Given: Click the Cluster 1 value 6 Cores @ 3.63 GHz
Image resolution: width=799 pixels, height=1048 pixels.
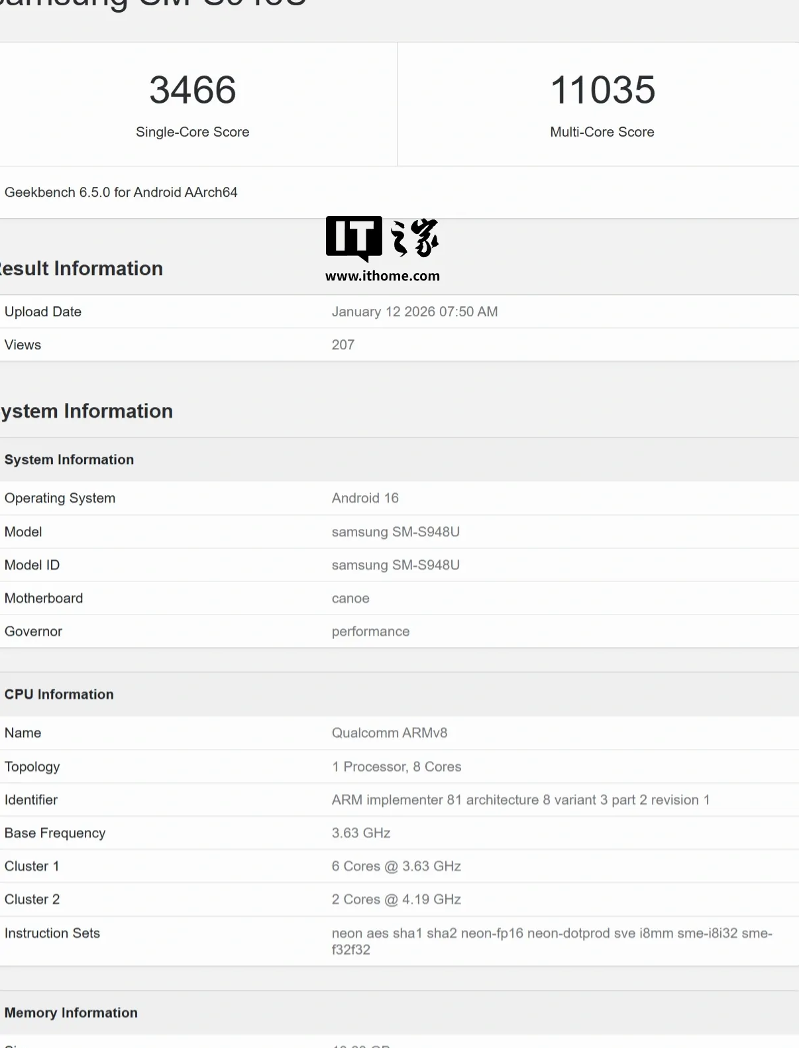Looking at the screenshot, I should tap(396, 866).
